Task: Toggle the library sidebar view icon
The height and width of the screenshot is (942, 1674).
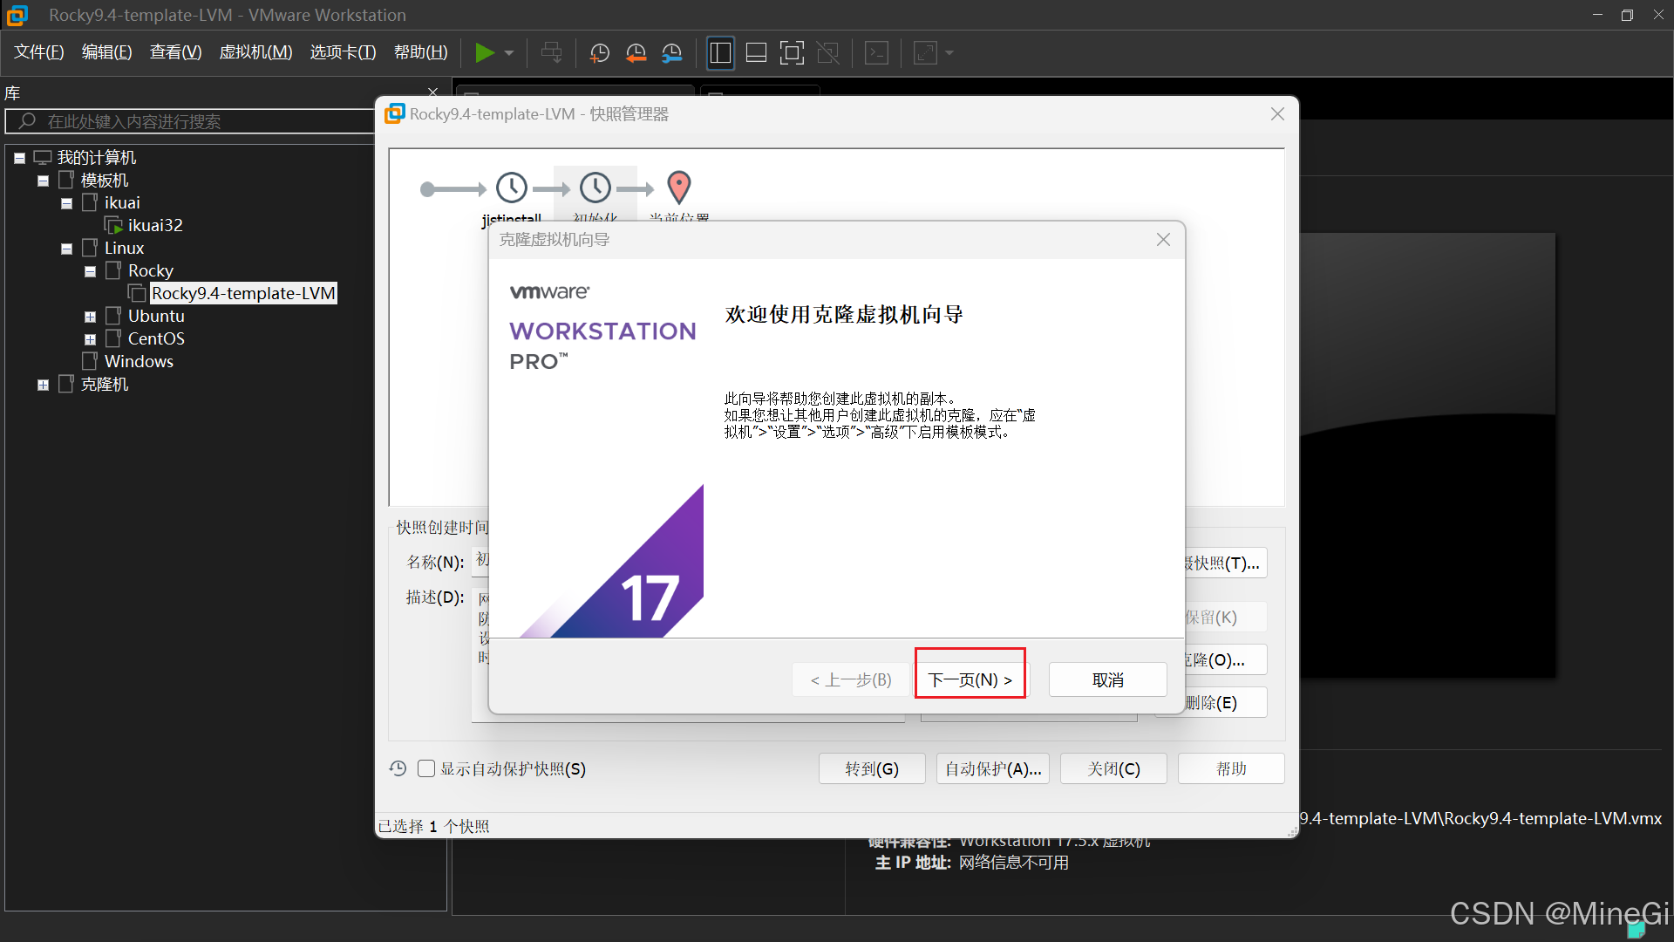Action: pyautogui.click(x=720, y=53)
